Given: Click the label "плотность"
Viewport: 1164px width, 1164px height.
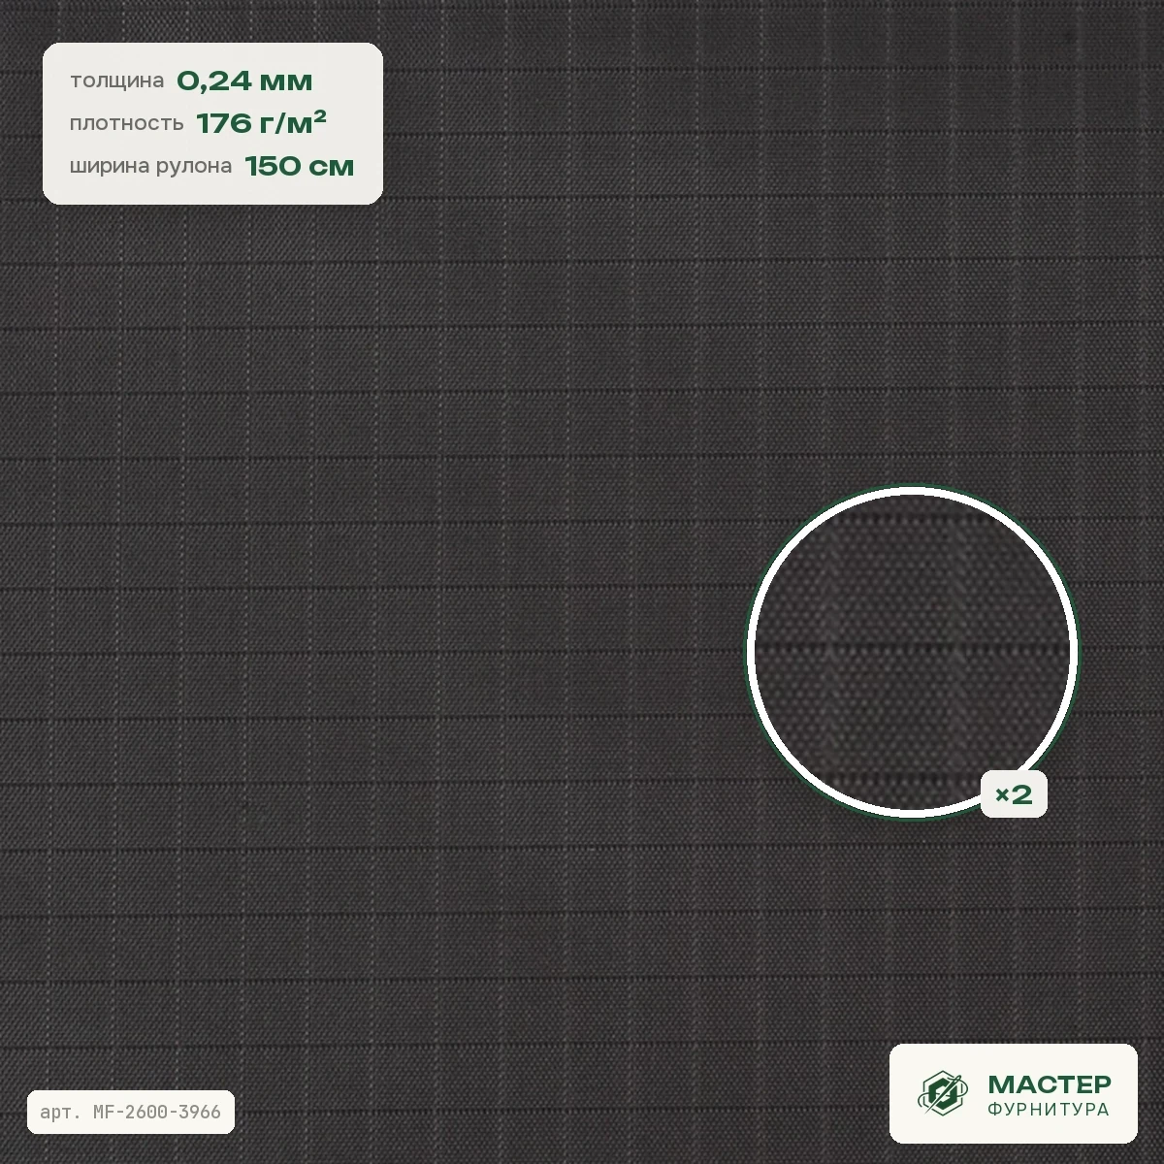Looking at the screenshot, I should coord(126,124).
